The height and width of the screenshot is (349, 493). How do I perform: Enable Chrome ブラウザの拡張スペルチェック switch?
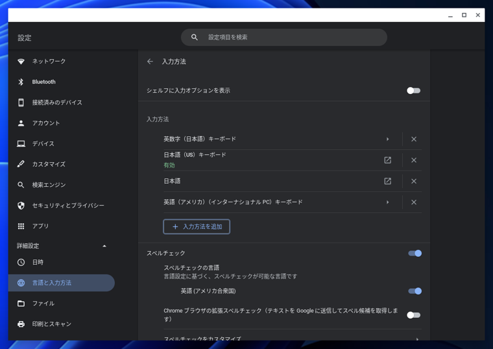tap(413, 315)
